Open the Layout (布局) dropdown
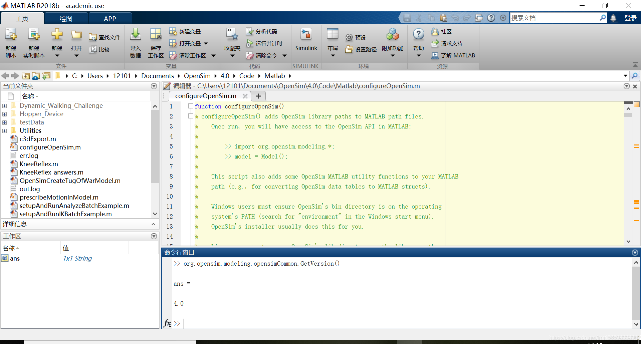 click(x=333, y=56)
